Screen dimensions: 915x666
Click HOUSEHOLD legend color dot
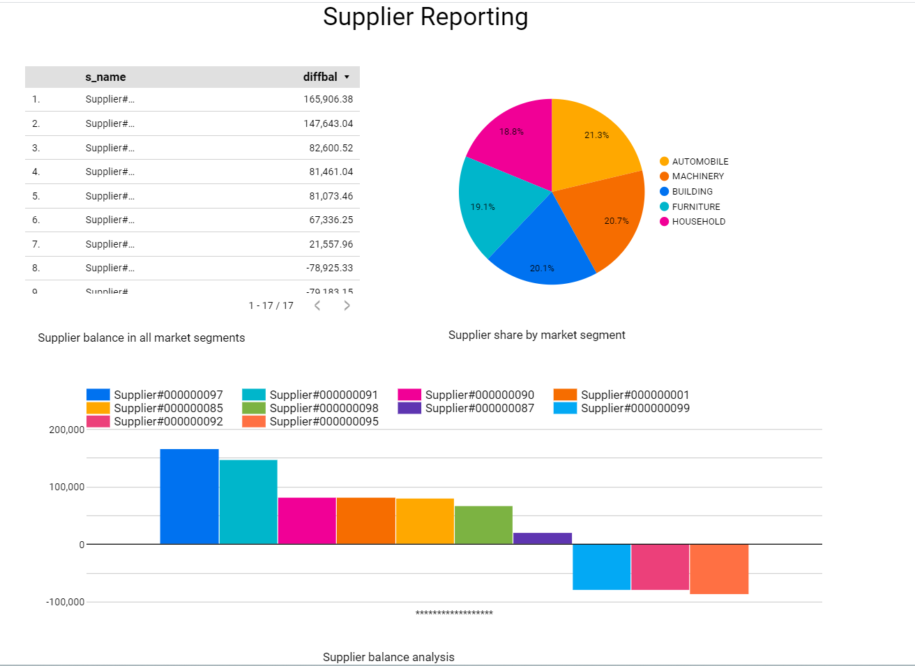pos(664,222)
